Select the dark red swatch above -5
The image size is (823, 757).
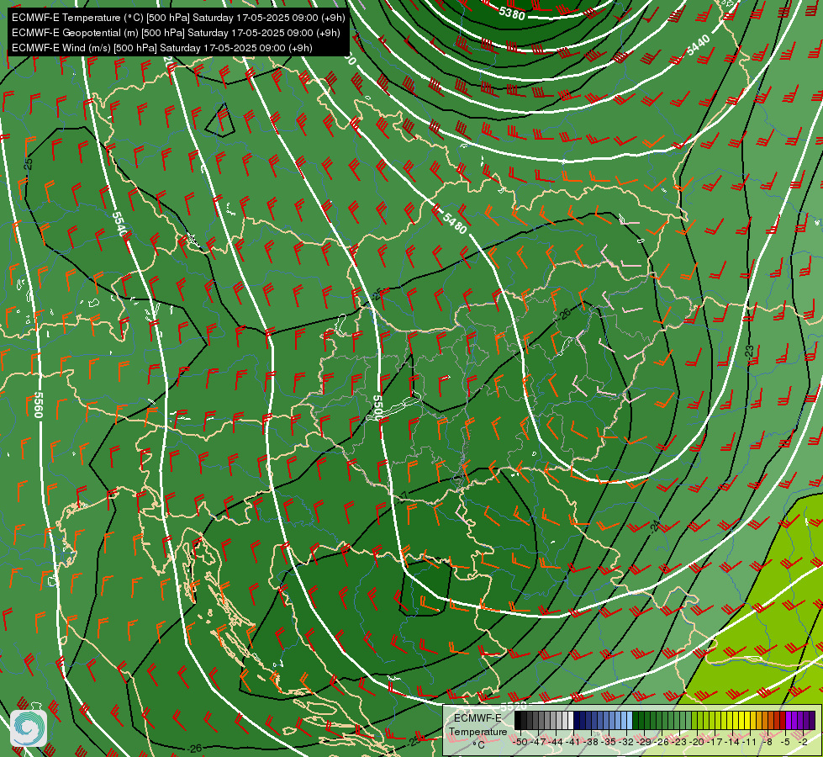[783, 720]
